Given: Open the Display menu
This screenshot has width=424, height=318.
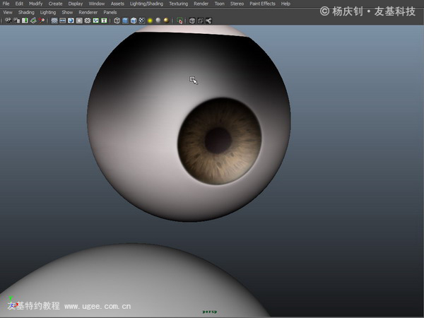Looking at the screenshot, I should pos(76,4).
